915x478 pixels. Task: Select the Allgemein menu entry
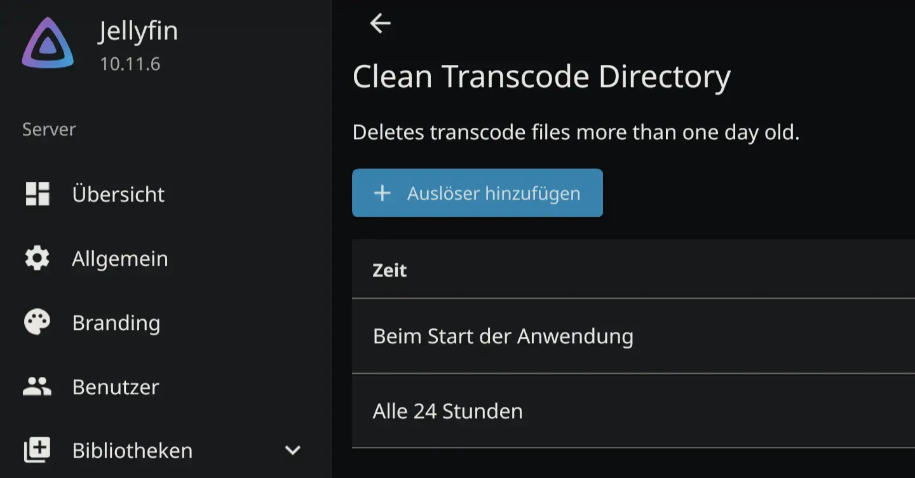(120, 259)
